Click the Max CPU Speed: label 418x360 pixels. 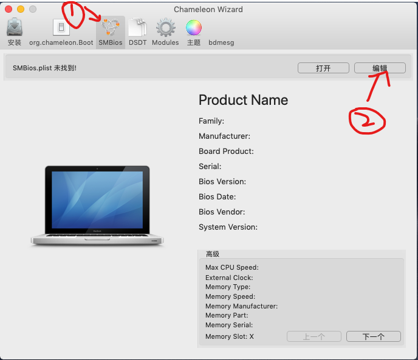232,267
